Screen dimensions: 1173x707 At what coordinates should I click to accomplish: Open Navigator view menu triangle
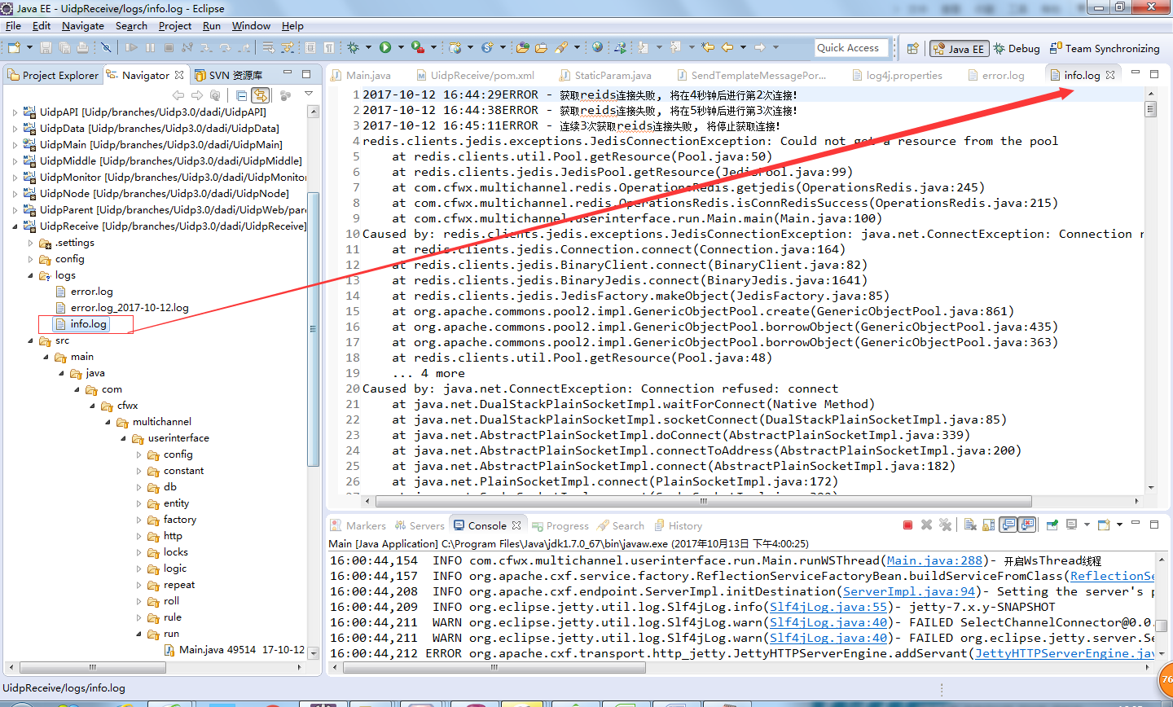309,94
